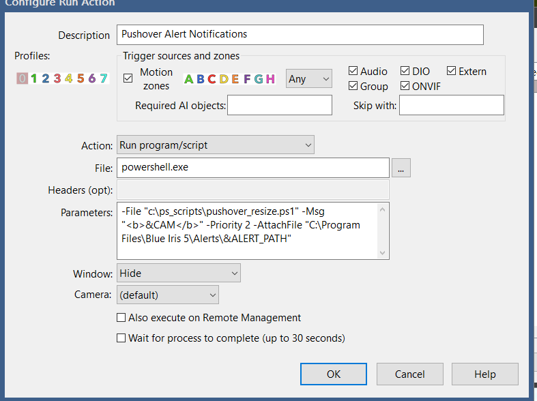Viewport: 537px width, 401px height.
Task: Open the Any zones dropdown
Action: (x=308, y=79)
